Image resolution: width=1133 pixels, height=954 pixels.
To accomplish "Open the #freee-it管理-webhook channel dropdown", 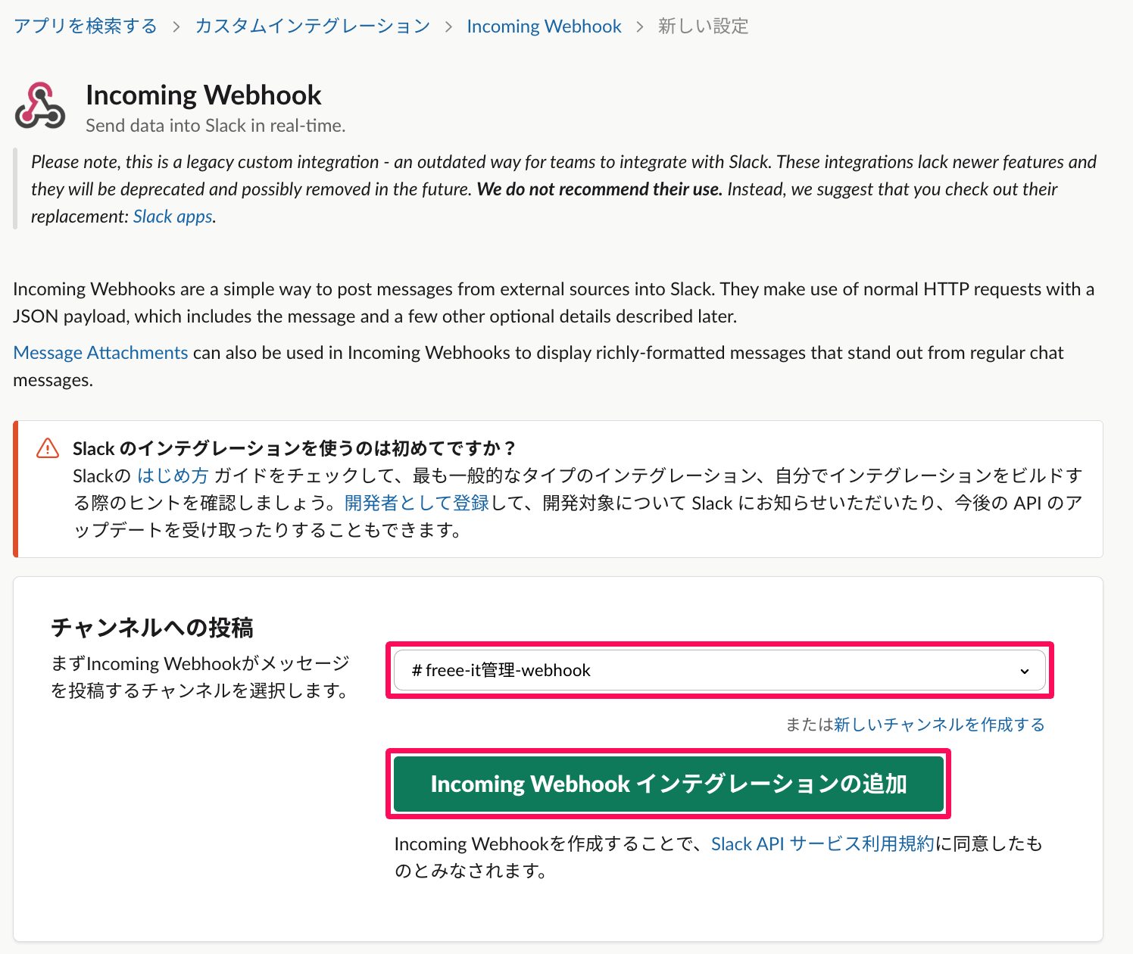I will [x=719, y=670].
